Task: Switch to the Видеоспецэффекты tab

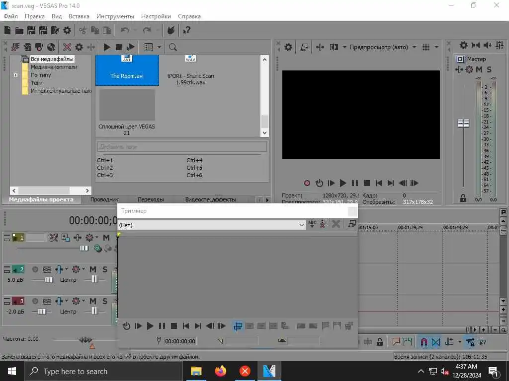Action: tap(210, 199)
